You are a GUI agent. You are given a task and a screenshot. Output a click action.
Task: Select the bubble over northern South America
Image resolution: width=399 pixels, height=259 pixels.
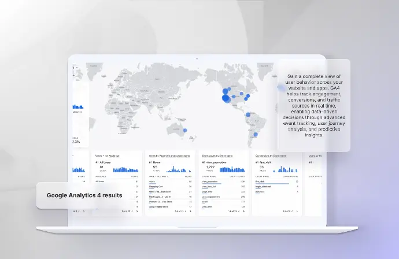coord(248,114)
